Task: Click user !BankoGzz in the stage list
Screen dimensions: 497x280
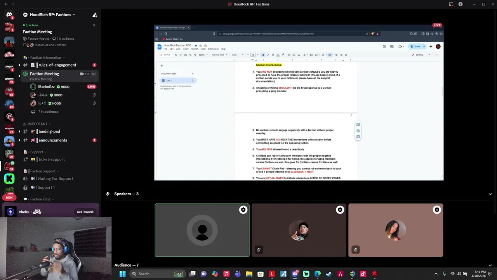Action: point(64,87)
